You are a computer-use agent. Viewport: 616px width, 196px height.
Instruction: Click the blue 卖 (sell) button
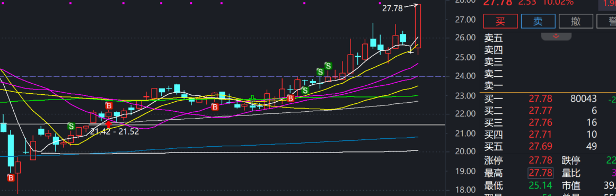tap(538, 21)
